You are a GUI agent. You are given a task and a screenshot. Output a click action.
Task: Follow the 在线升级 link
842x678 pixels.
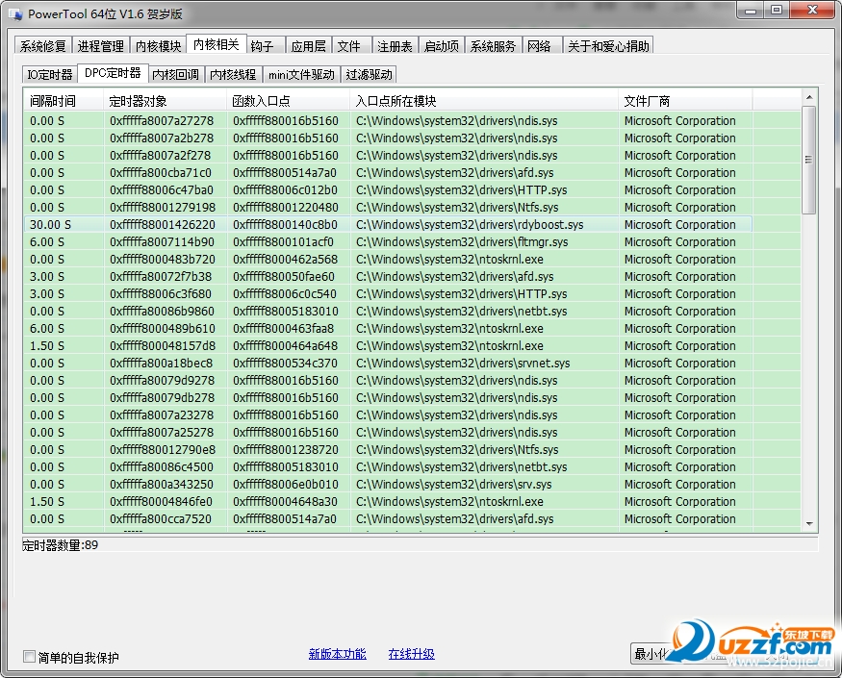[411, 654]
